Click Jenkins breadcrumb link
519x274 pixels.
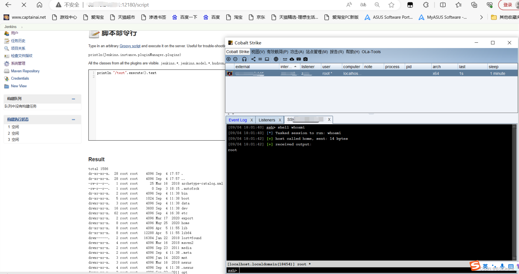coord(10,27)
